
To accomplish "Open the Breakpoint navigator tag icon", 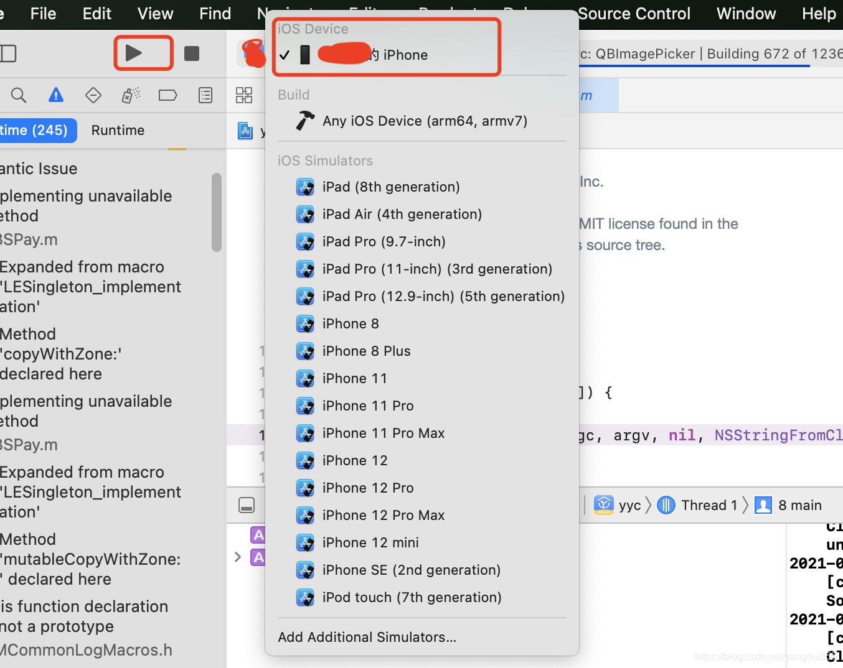I will (168, 95).
